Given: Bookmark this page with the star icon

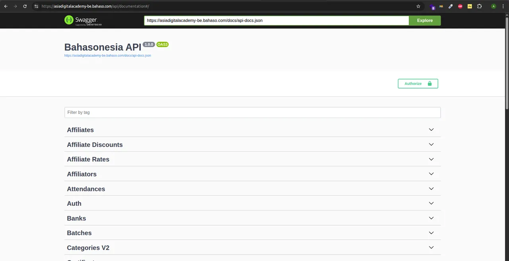Looking at the screenshot, I should coord(418,6).
